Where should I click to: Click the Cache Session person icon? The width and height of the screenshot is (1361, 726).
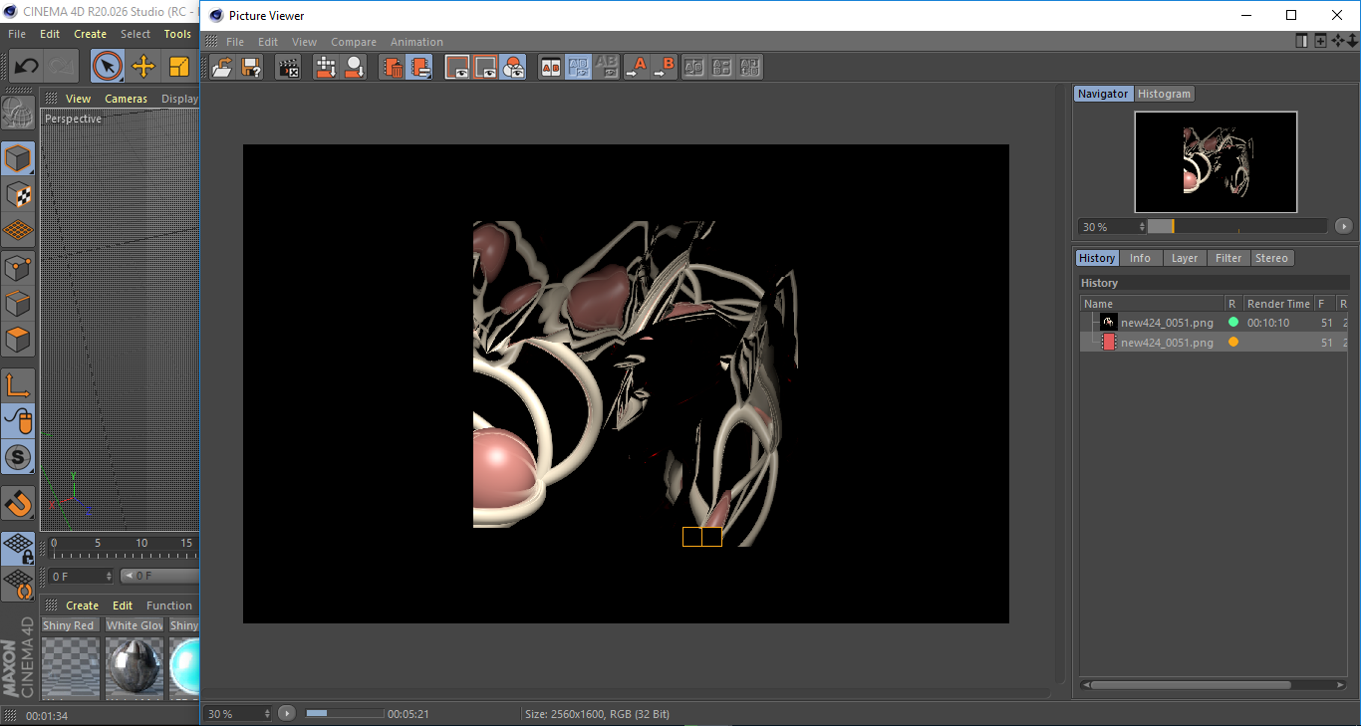point(354,67)
